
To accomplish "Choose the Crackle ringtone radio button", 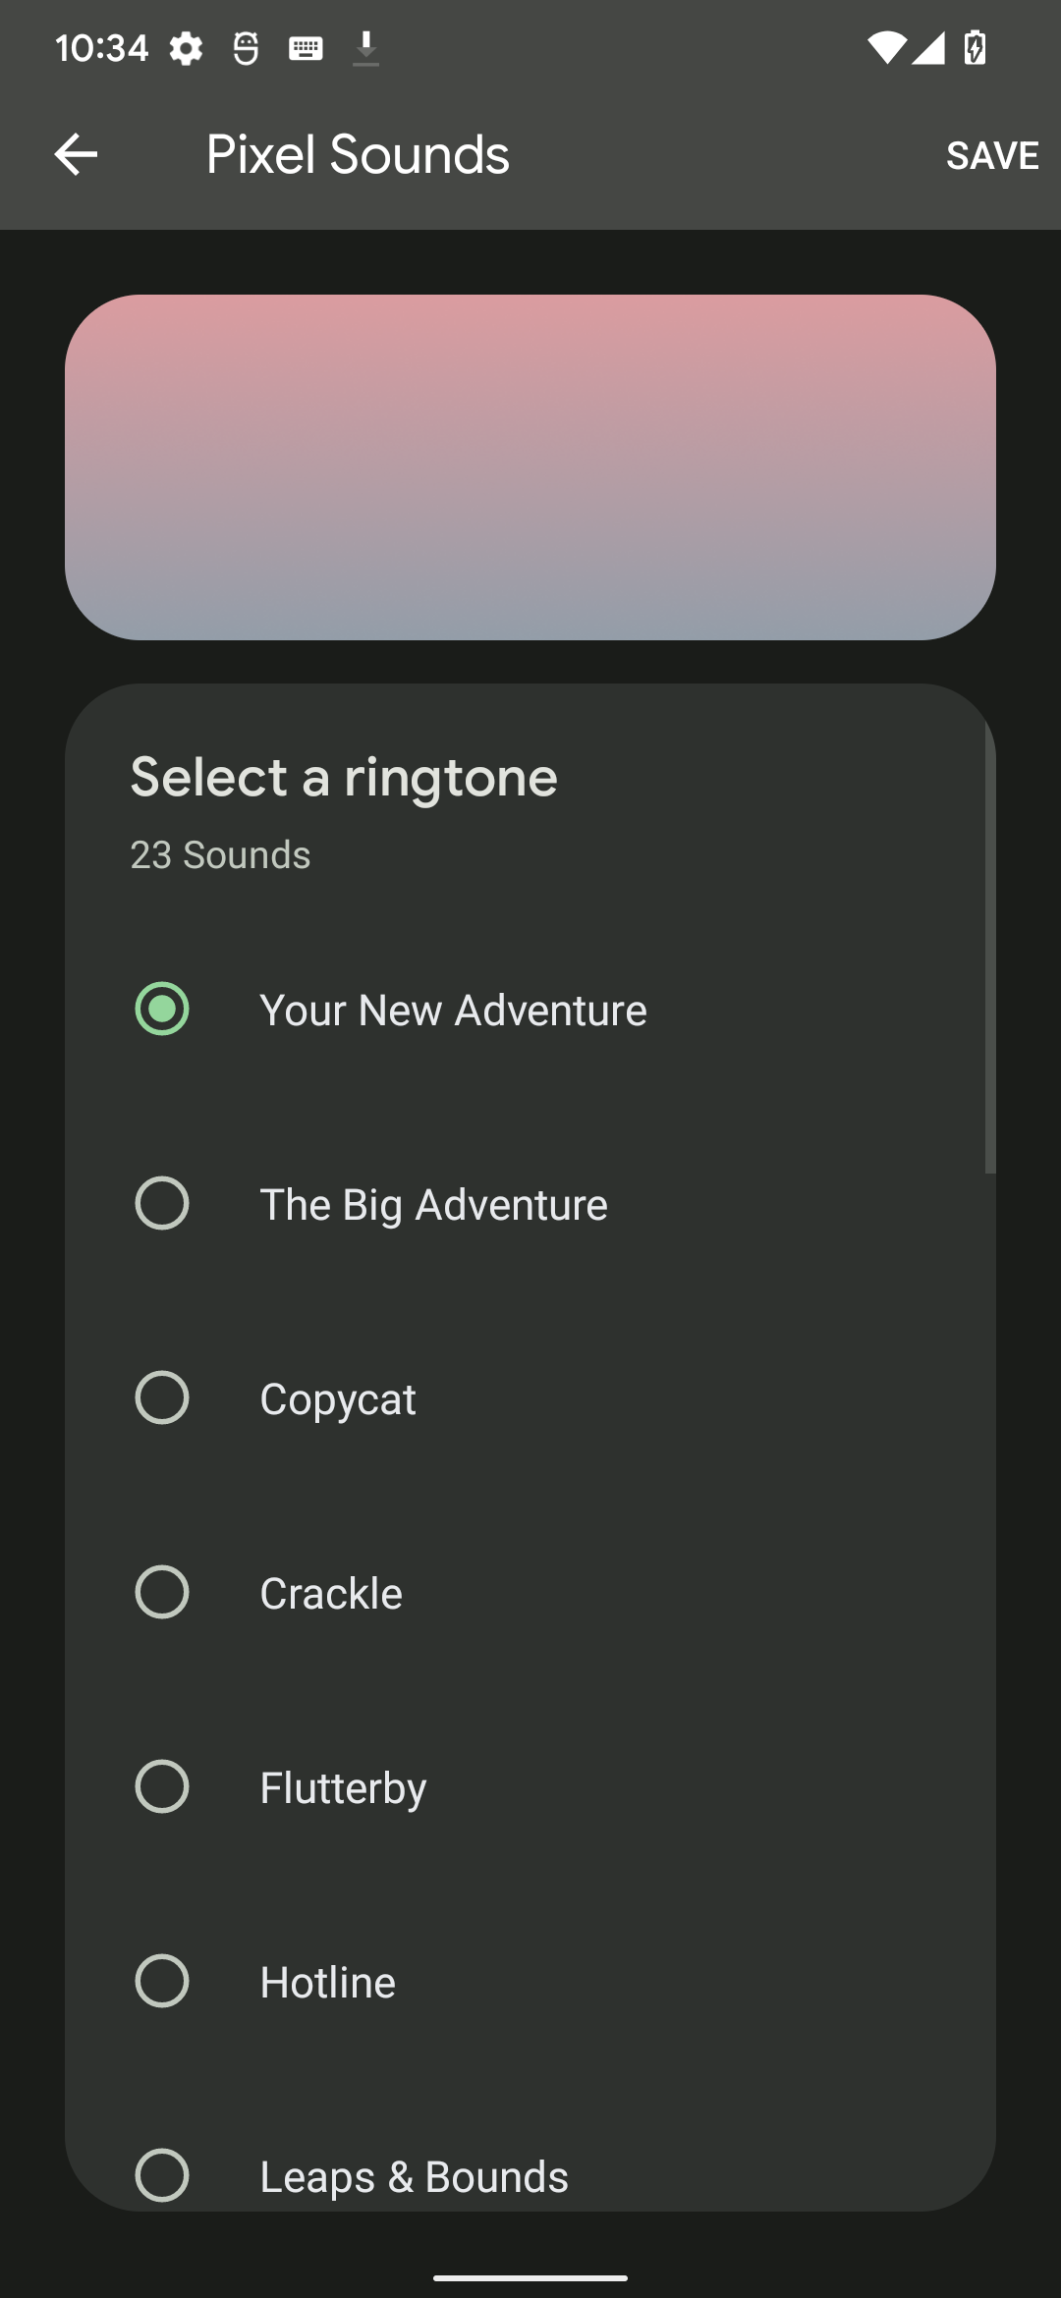I will click(x=162, y=1592).
